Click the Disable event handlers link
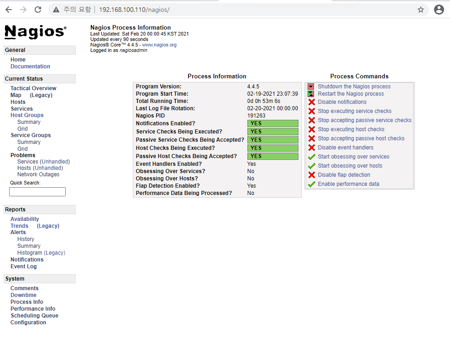This screenshot has width=450, height=343. pos(345,148)
